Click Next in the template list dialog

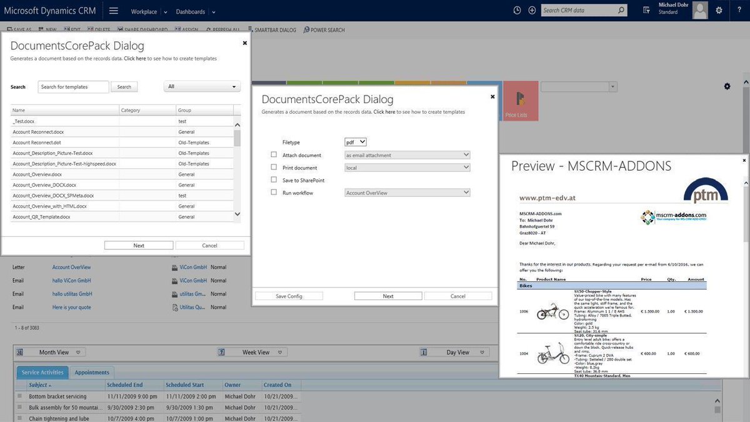[x=139, y=246]
